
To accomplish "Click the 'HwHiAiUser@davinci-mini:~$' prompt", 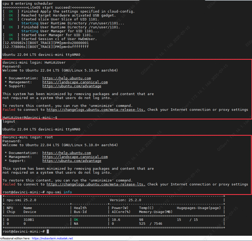I will click(30, 118).
